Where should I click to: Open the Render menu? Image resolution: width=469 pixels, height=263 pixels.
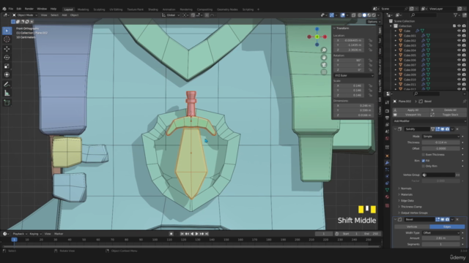point(29,9)
